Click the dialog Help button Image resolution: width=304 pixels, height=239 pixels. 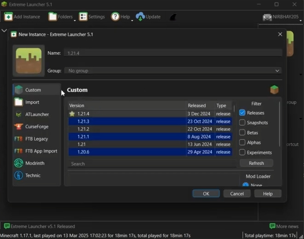point(268,194)
